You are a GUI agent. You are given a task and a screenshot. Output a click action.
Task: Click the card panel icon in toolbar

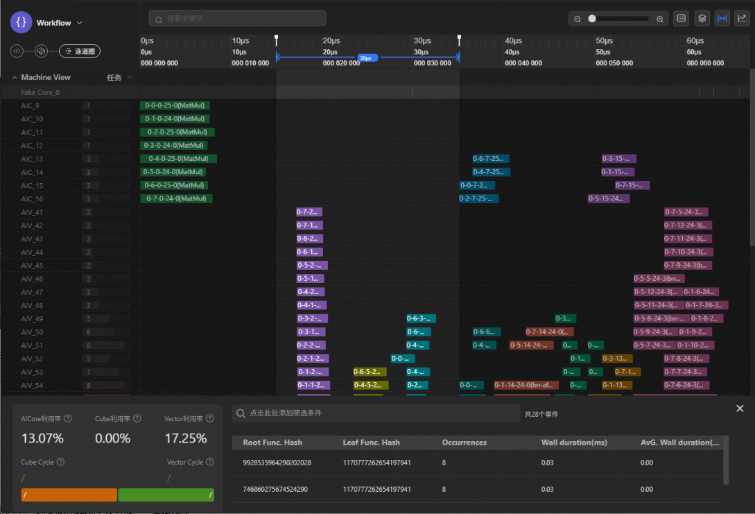(681, 19)
